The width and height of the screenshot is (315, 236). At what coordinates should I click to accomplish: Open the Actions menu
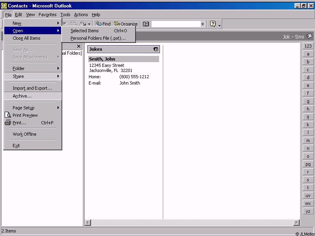[x=81, y=15]
